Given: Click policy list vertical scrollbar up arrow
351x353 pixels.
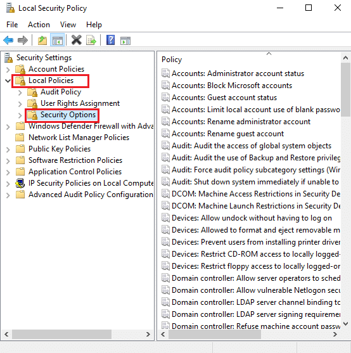Looking at the screenshot, I should (345, 58).
